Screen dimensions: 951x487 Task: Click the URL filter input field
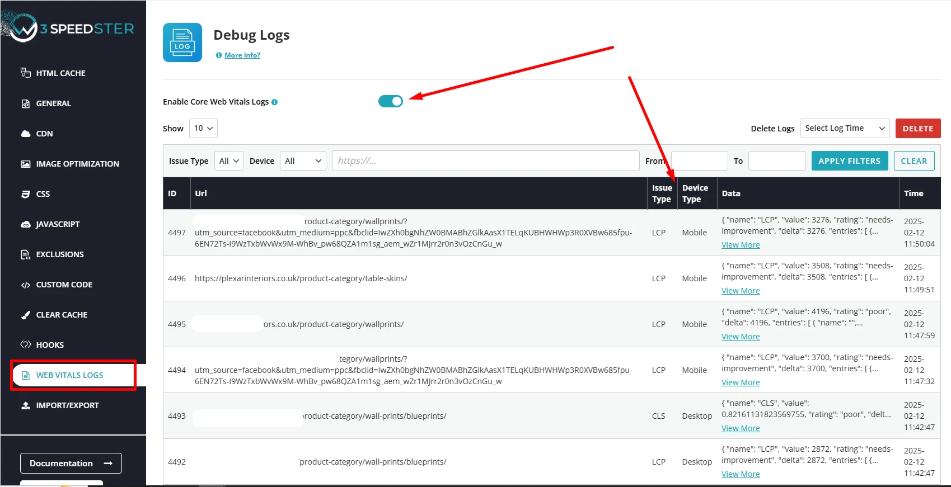[x=485, y=161]
